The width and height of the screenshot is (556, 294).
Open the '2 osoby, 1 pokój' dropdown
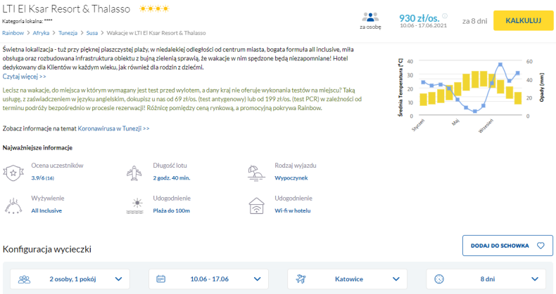click(70, 279)
